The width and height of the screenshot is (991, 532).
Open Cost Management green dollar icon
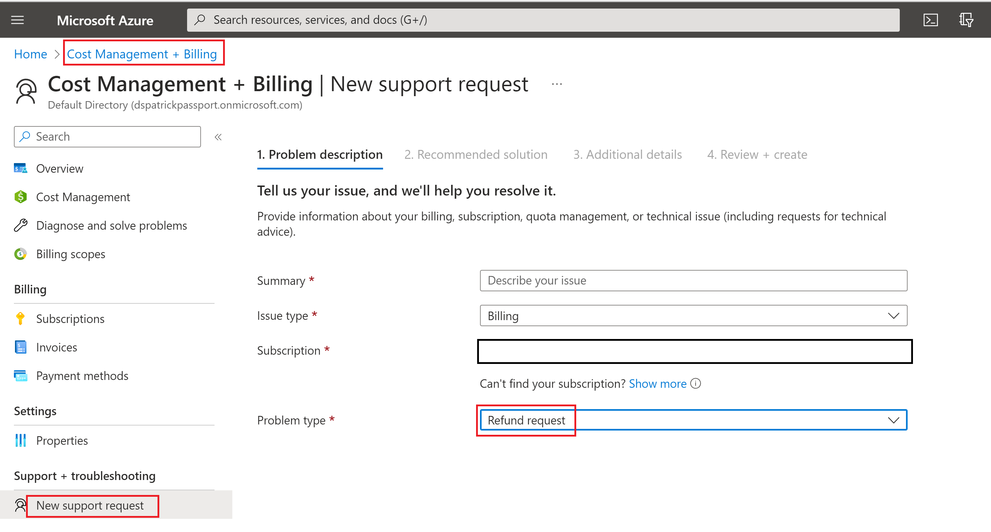(20, 197)
